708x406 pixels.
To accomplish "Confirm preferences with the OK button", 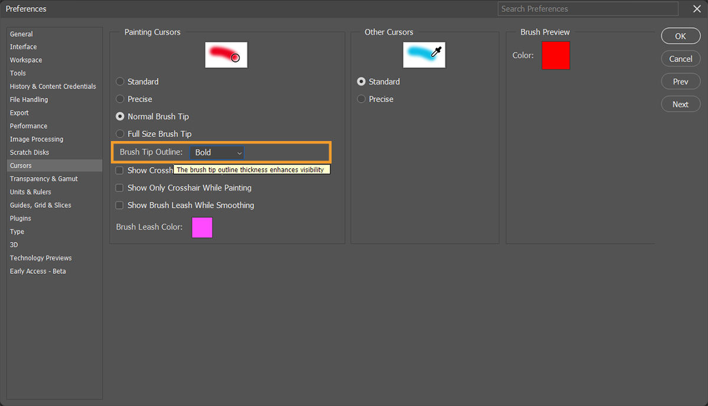I will point(680,35).
